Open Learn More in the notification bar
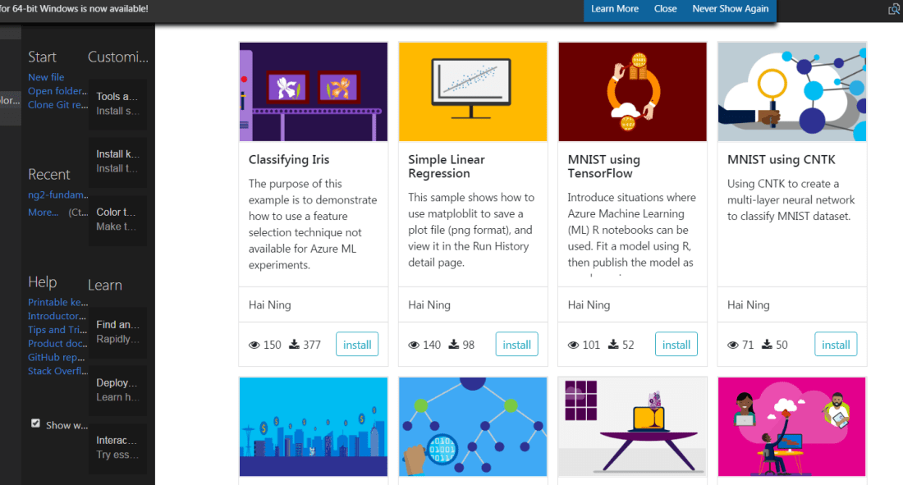 point(614,9)
